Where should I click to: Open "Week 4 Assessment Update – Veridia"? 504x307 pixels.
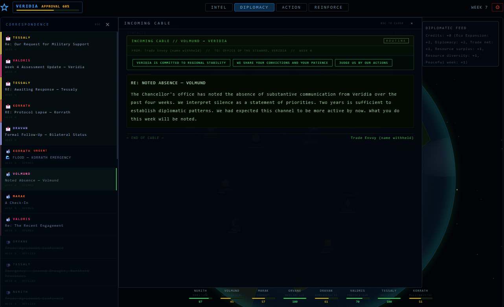(x=59, y=66)
